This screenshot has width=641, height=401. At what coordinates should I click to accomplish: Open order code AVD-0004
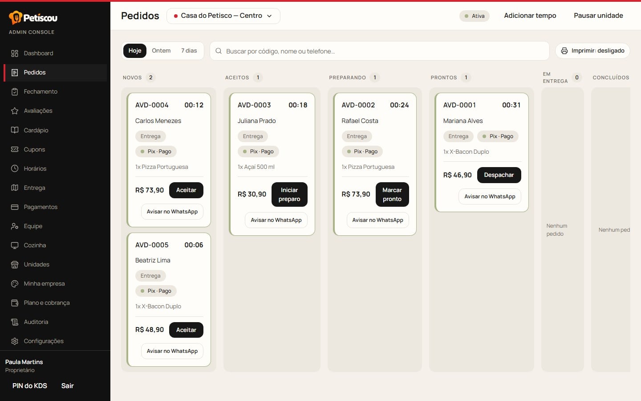click(152, 105)
